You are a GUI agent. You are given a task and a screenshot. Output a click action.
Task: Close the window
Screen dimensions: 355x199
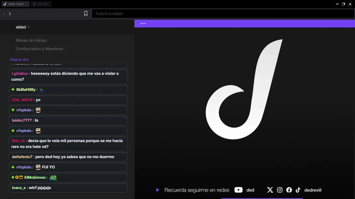pos(350,4)
